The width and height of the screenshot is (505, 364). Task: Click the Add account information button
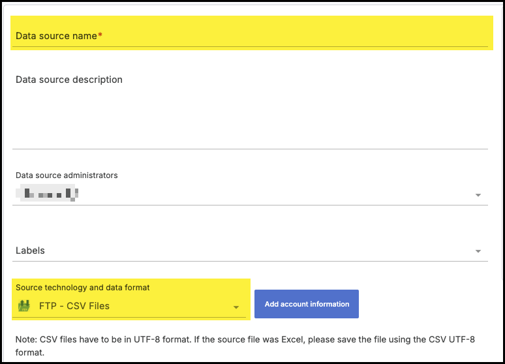[x=307, y=304]
